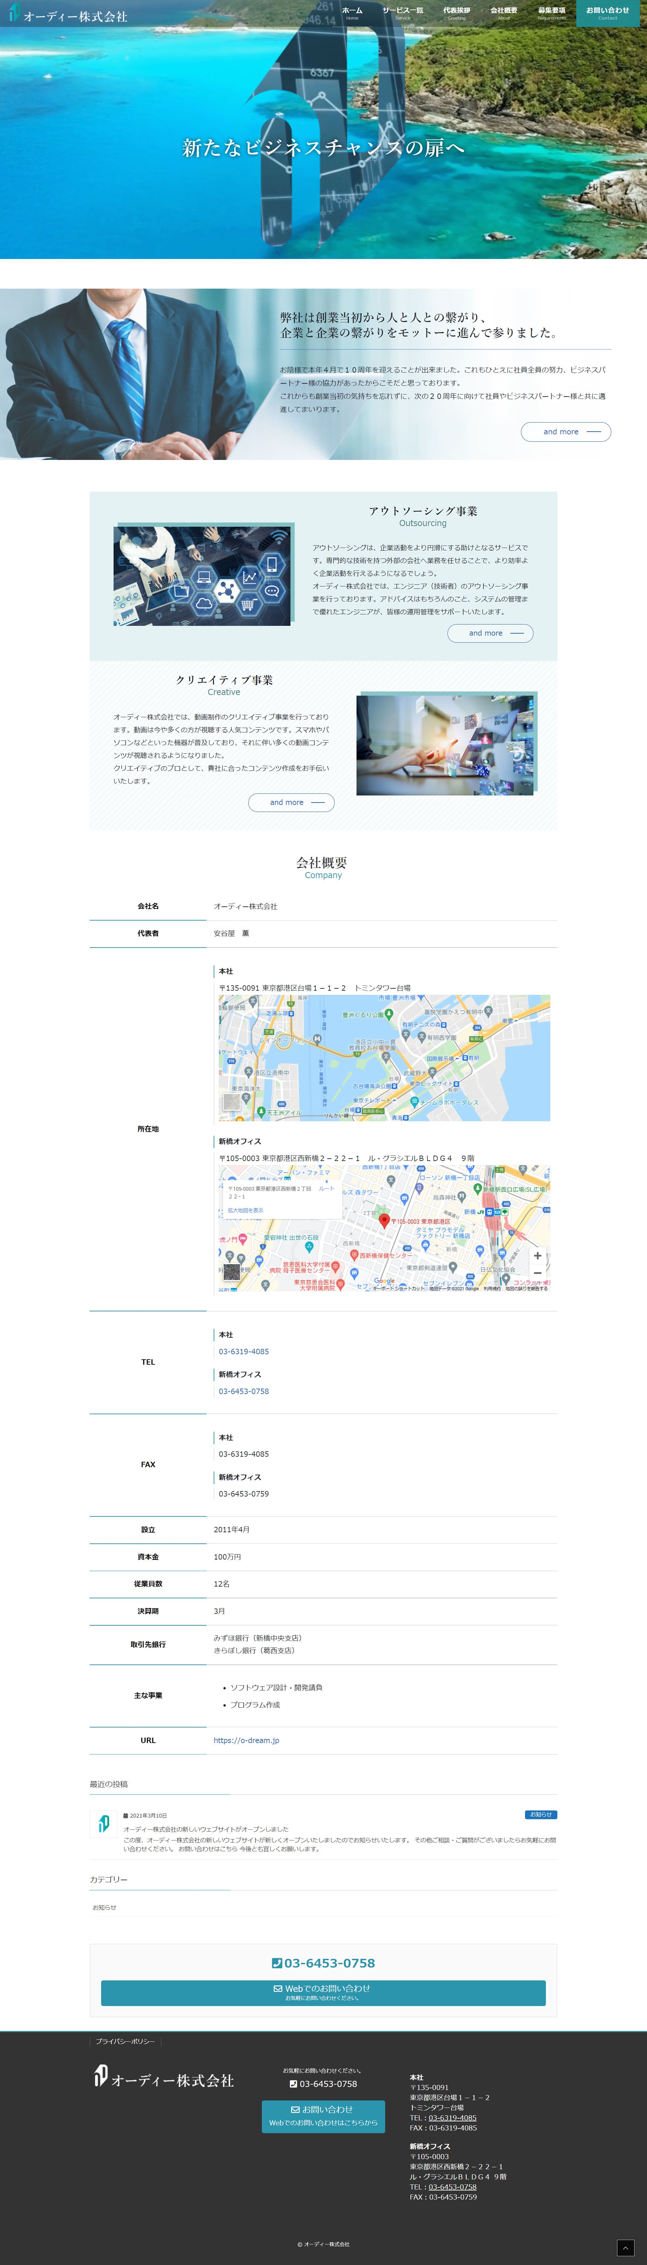Click and more under Creative section
Image resolution: width=647 pixels, height=2265 pixels.
291,802
